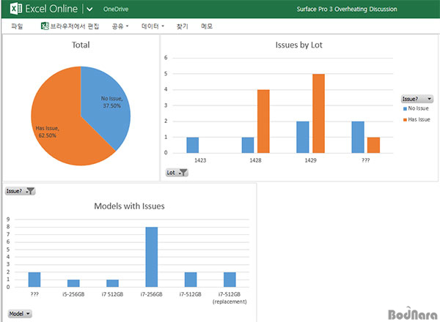Open the Issue? filter above Models with Issues
Image resolution: width=440 pixels, height=322 pixels.
[x=21, y=191]
